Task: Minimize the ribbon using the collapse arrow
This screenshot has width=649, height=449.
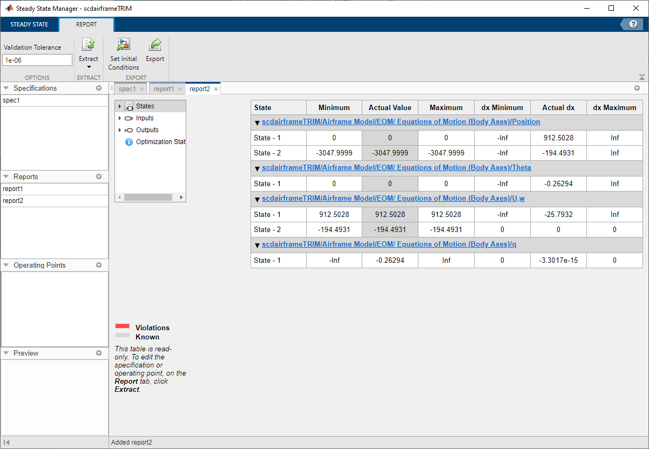Action: (641, 76)
